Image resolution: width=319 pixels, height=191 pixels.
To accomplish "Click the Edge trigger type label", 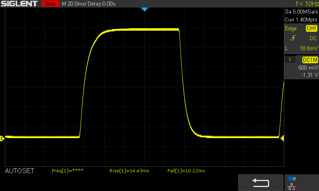I will 291,29.
